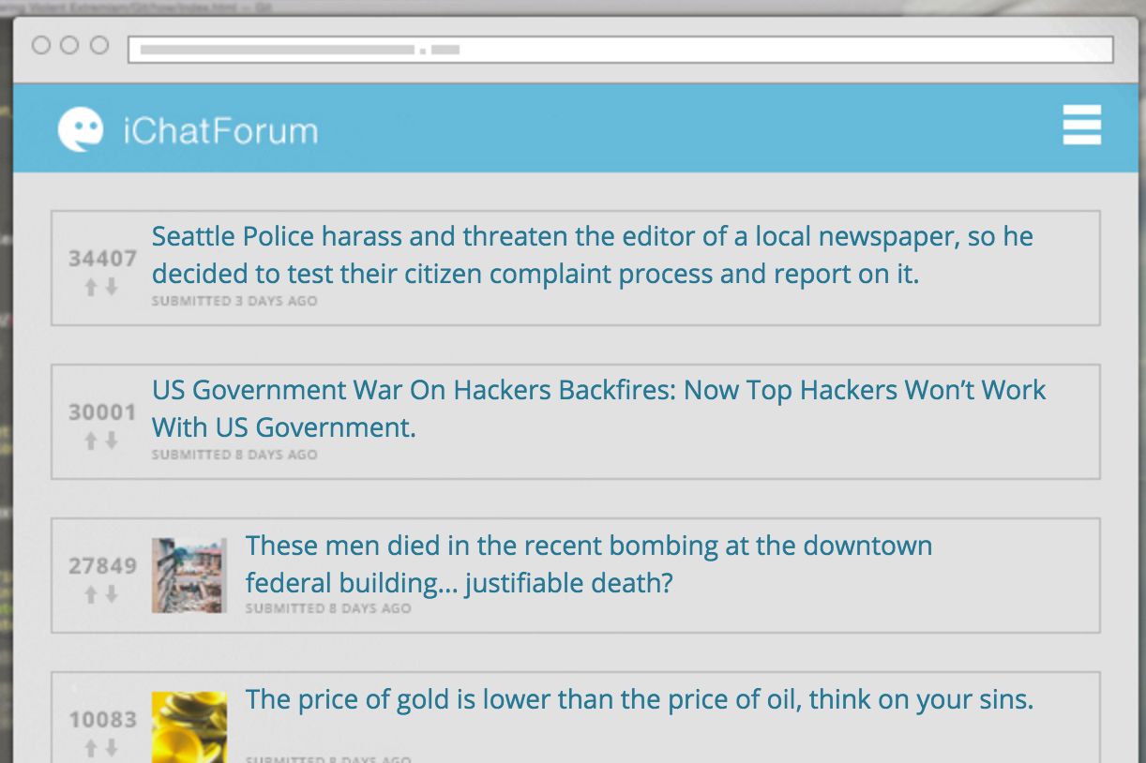Screen dimensions: 1146x763
Task: Upvote the US Government hackers post
Action: (x=91, y=441)
